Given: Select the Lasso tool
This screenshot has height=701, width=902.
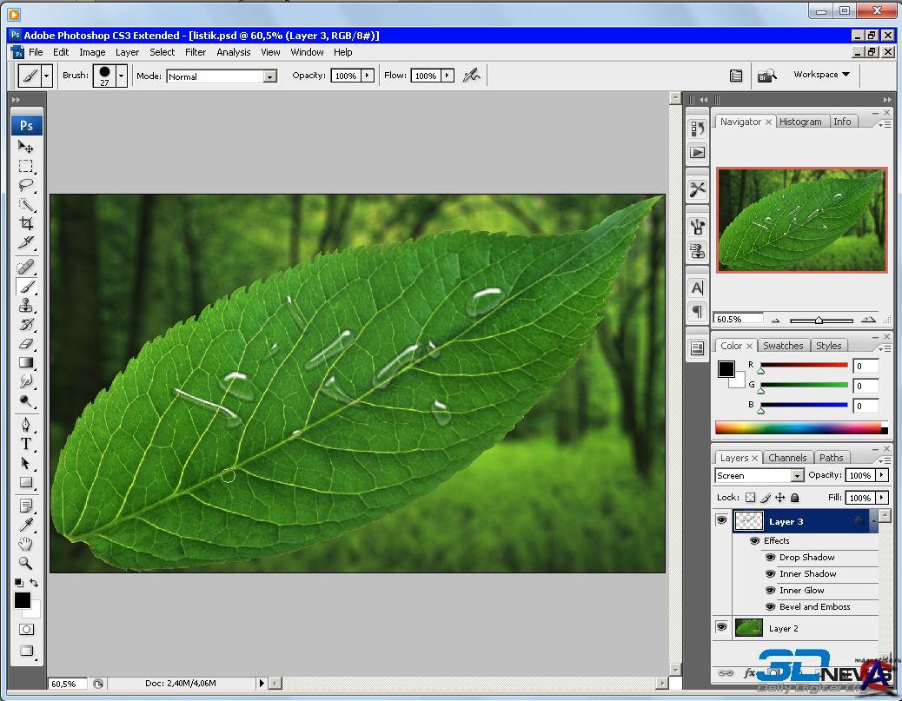Looking at the screenshot, I should coord(27,185).
